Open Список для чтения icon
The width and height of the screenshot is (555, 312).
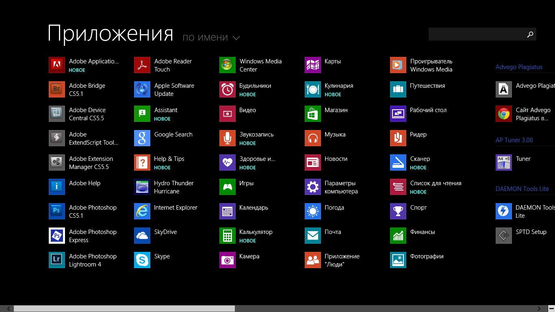[398, 187]
